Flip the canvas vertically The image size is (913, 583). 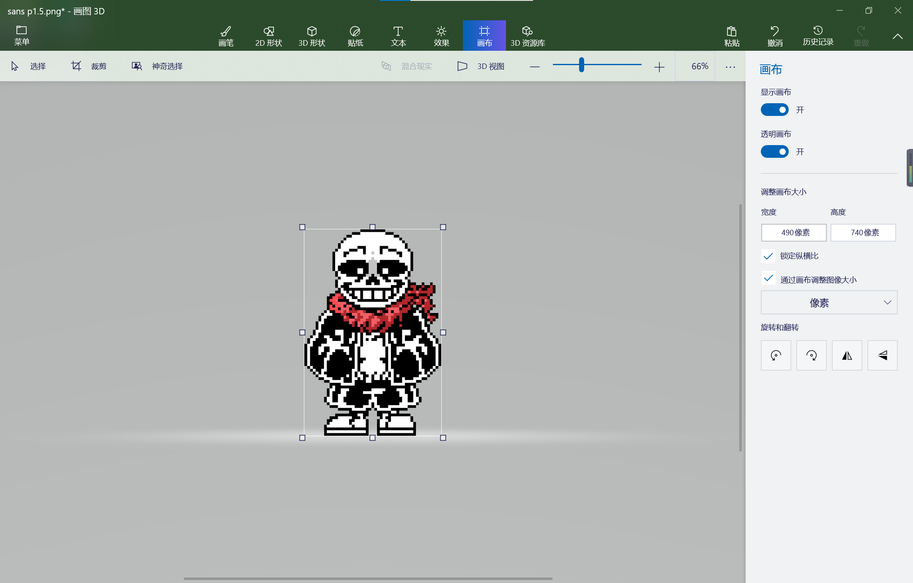pos(883,355)
